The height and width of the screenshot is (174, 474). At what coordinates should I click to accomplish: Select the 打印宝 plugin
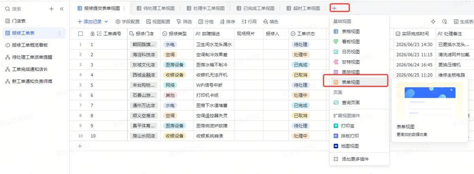pos(359,126)
